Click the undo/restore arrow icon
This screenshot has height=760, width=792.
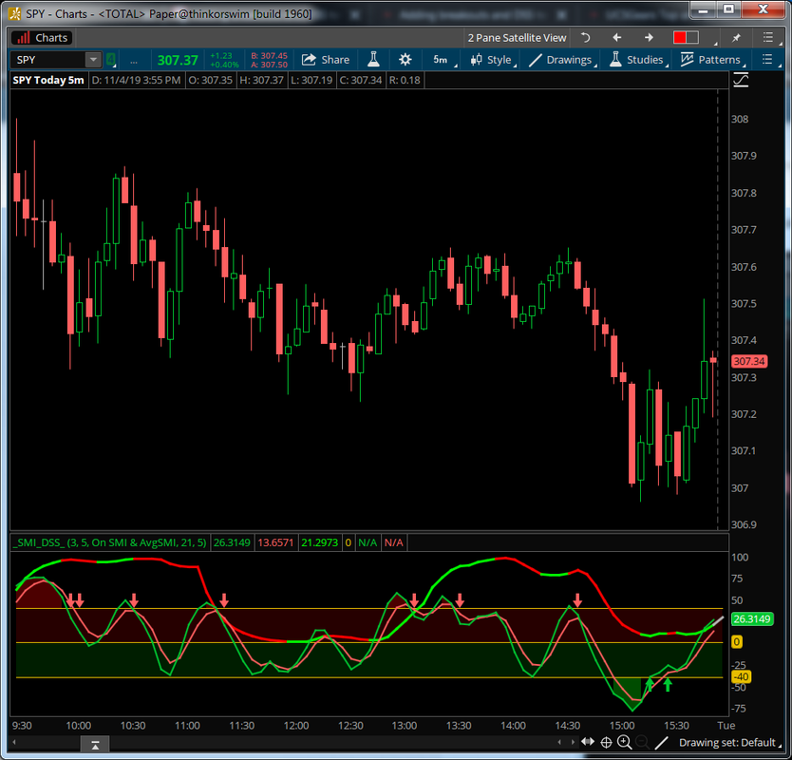[x=585, y=37]
